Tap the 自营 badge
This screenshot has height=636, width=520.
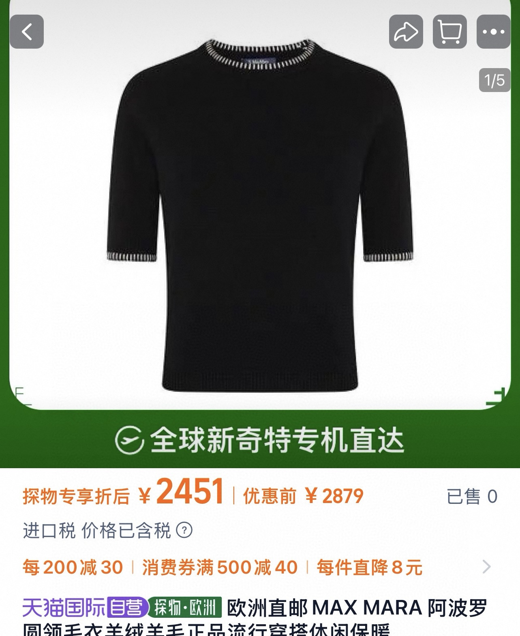126,607
